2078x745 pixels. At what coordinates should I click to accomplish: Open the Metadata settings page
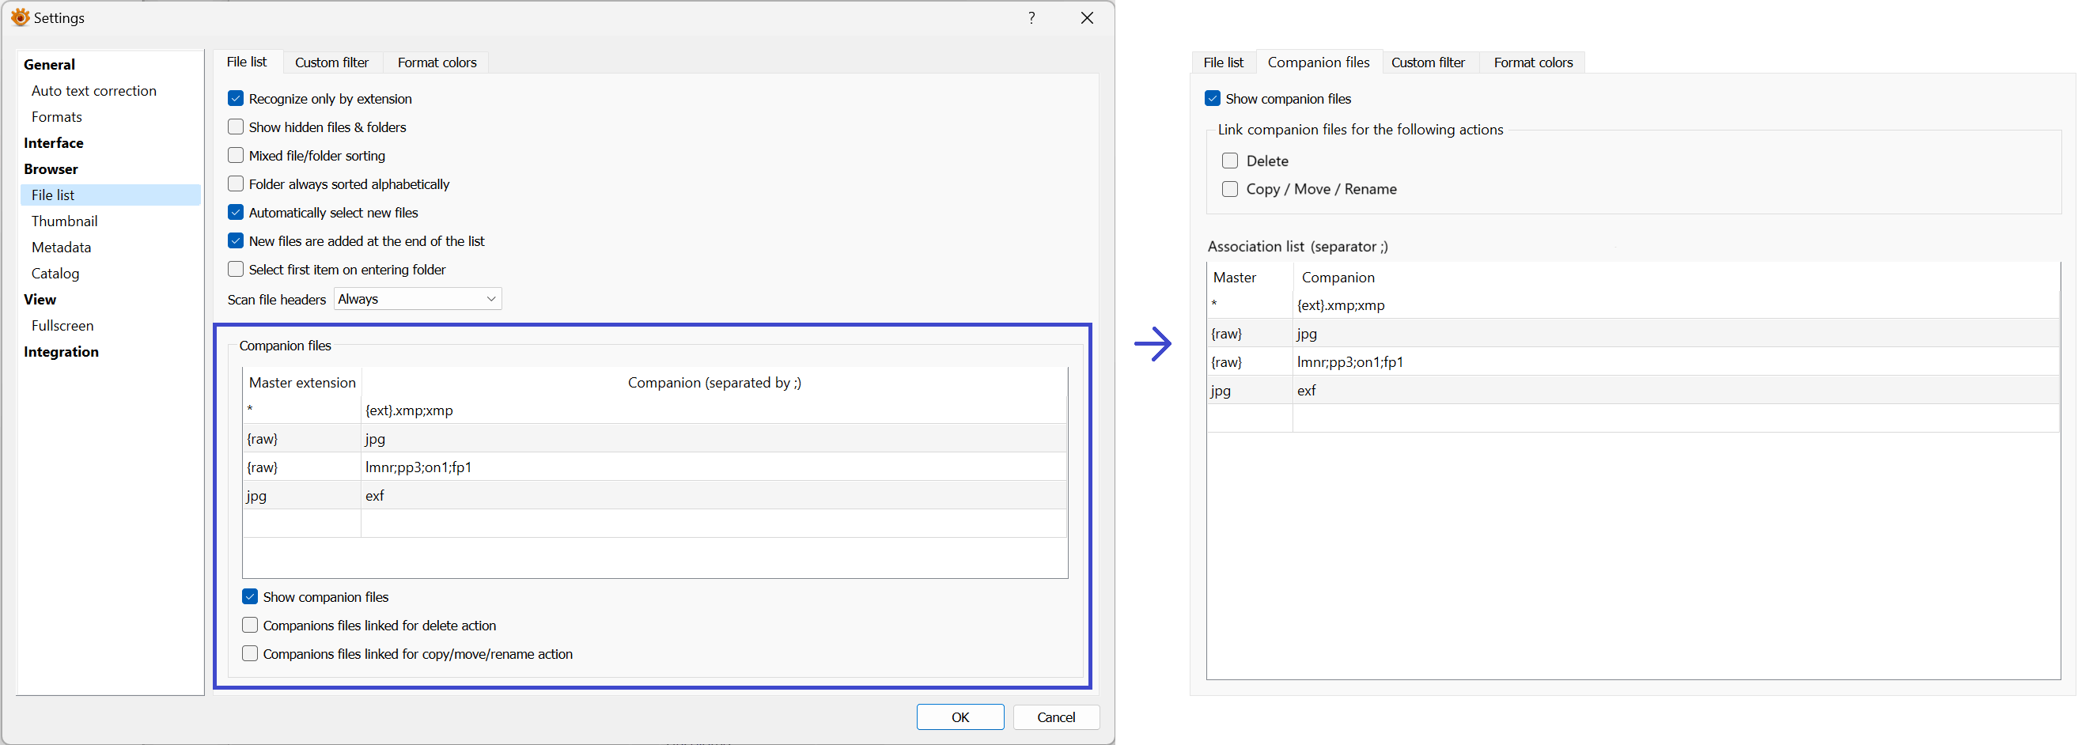62,248
